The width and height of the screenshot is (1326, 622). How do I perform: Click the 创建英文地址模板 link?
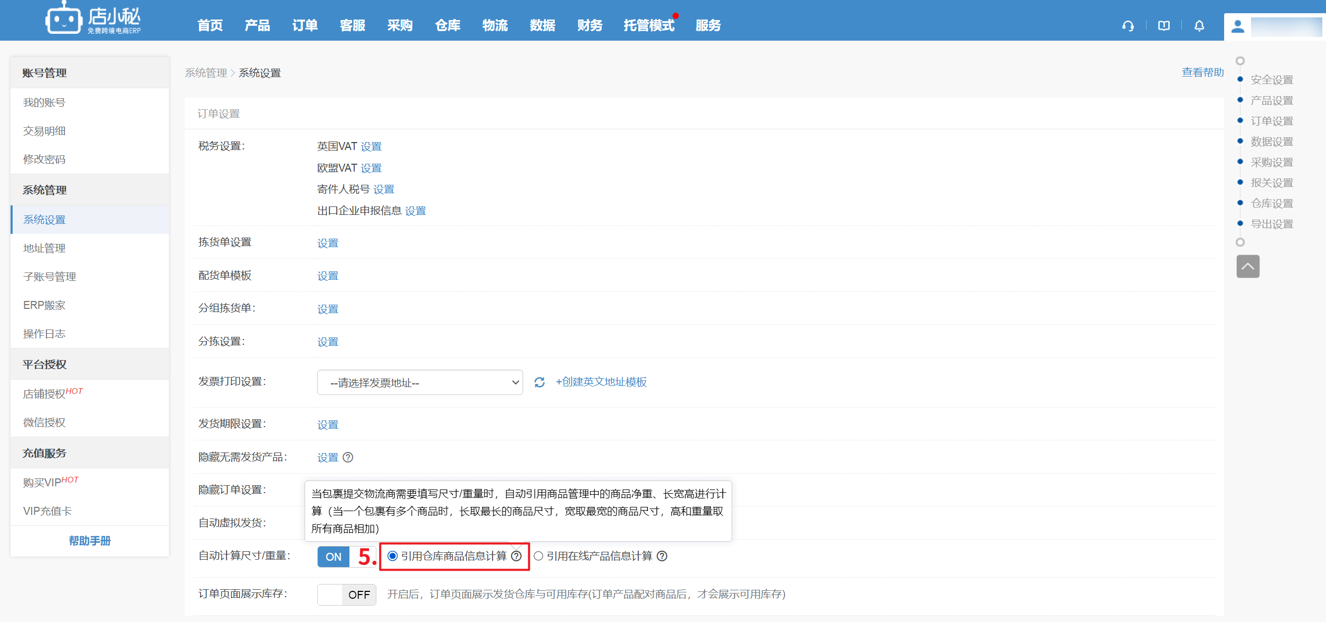(601, 382)
